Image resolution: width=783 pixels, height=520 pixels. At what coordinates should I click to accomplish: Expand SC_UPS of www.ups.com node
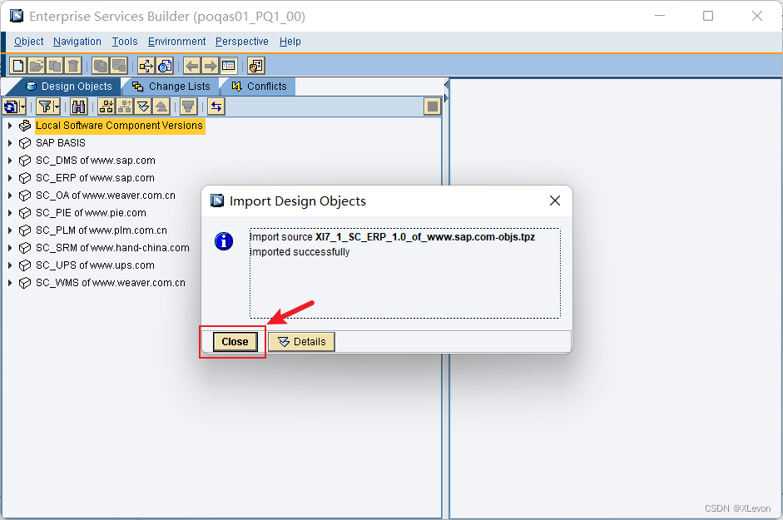coord(10,265)
